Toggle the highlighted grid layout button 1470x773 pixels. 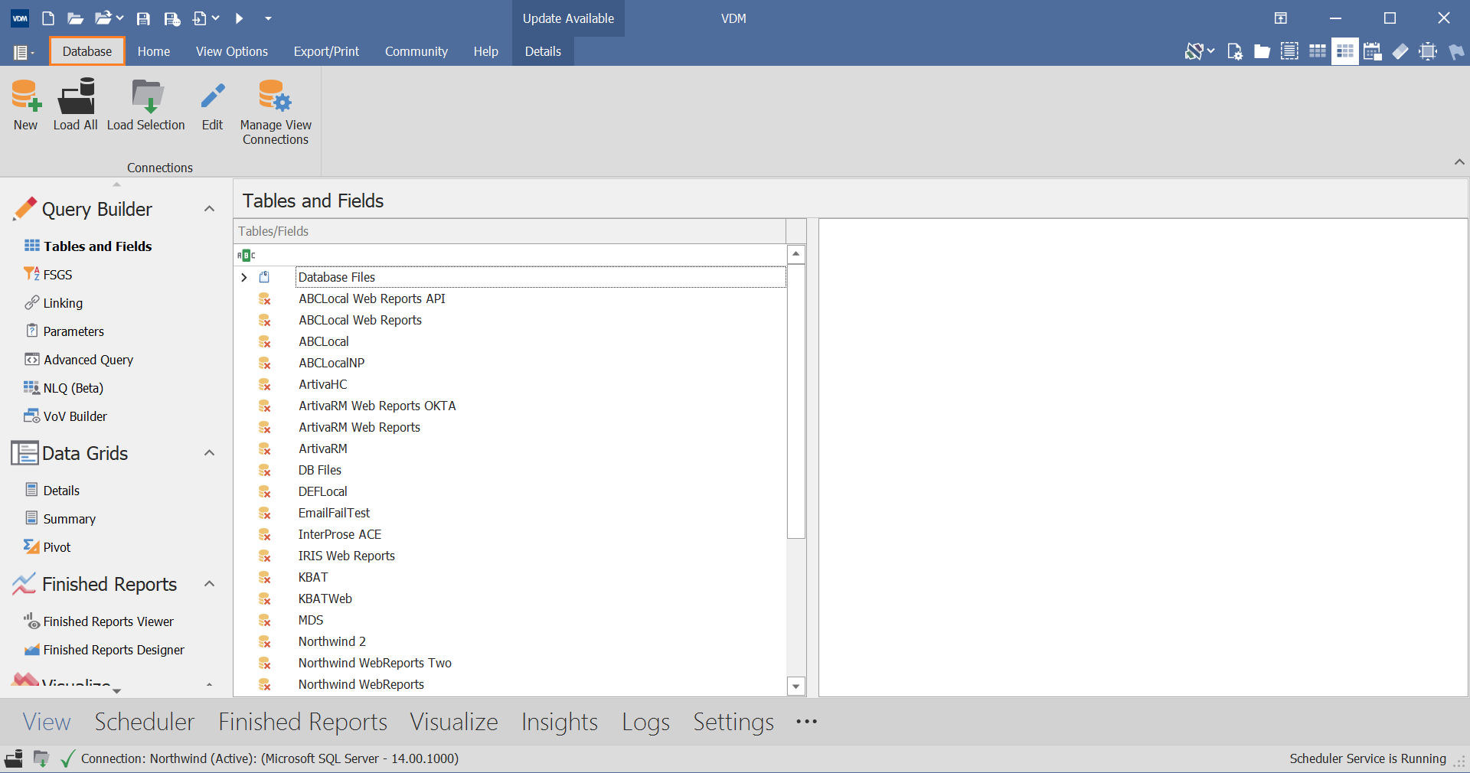pyautogui.click(x=1344, y=51)
